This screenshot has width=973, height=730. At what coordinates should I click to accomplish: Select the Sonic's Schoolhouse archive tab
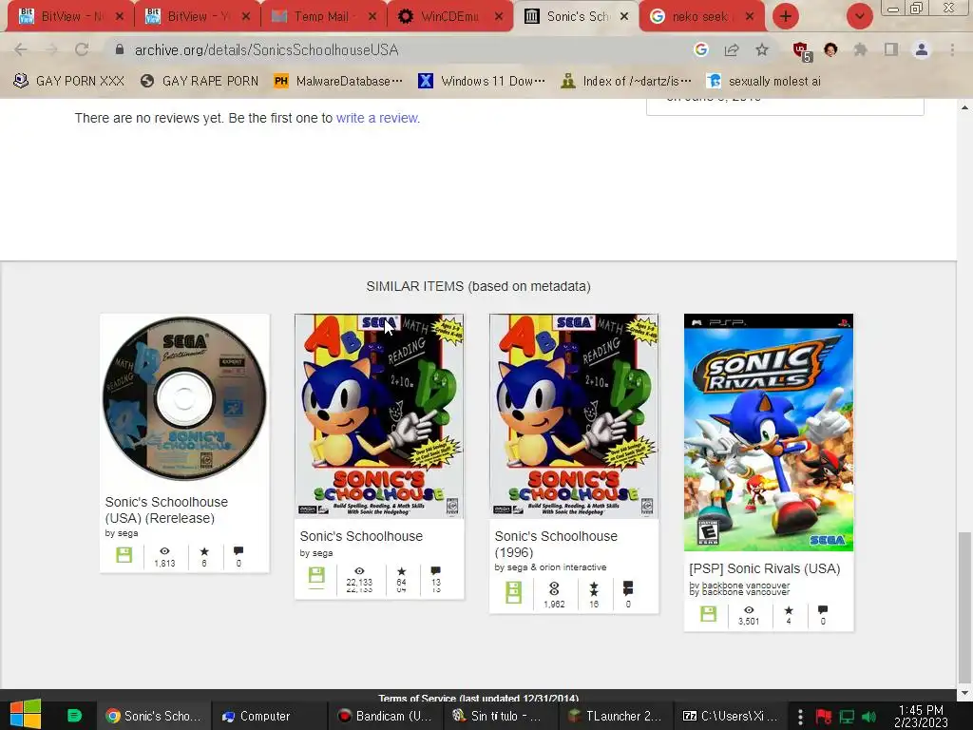576,16
